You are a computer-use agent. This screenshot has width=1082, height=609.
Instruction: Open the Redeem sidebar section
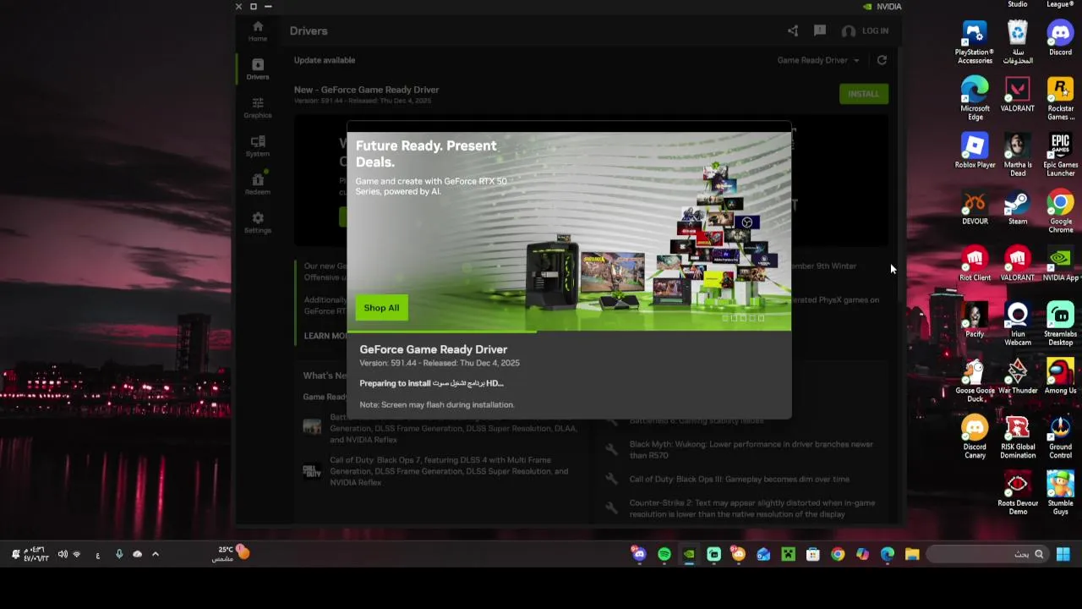tap(258, 184)
